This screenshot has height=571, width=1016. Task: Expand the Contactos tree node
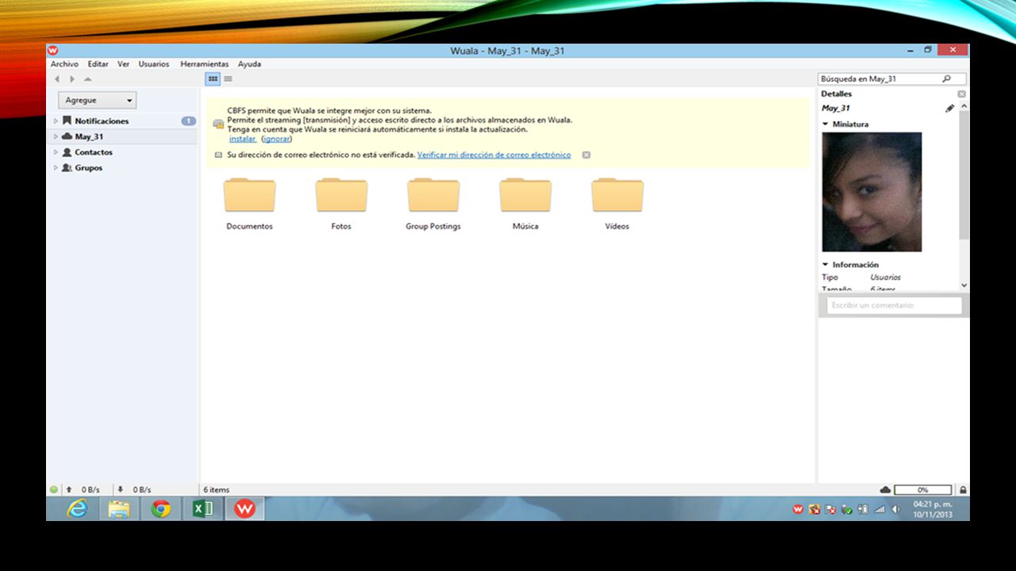(56, 152)
